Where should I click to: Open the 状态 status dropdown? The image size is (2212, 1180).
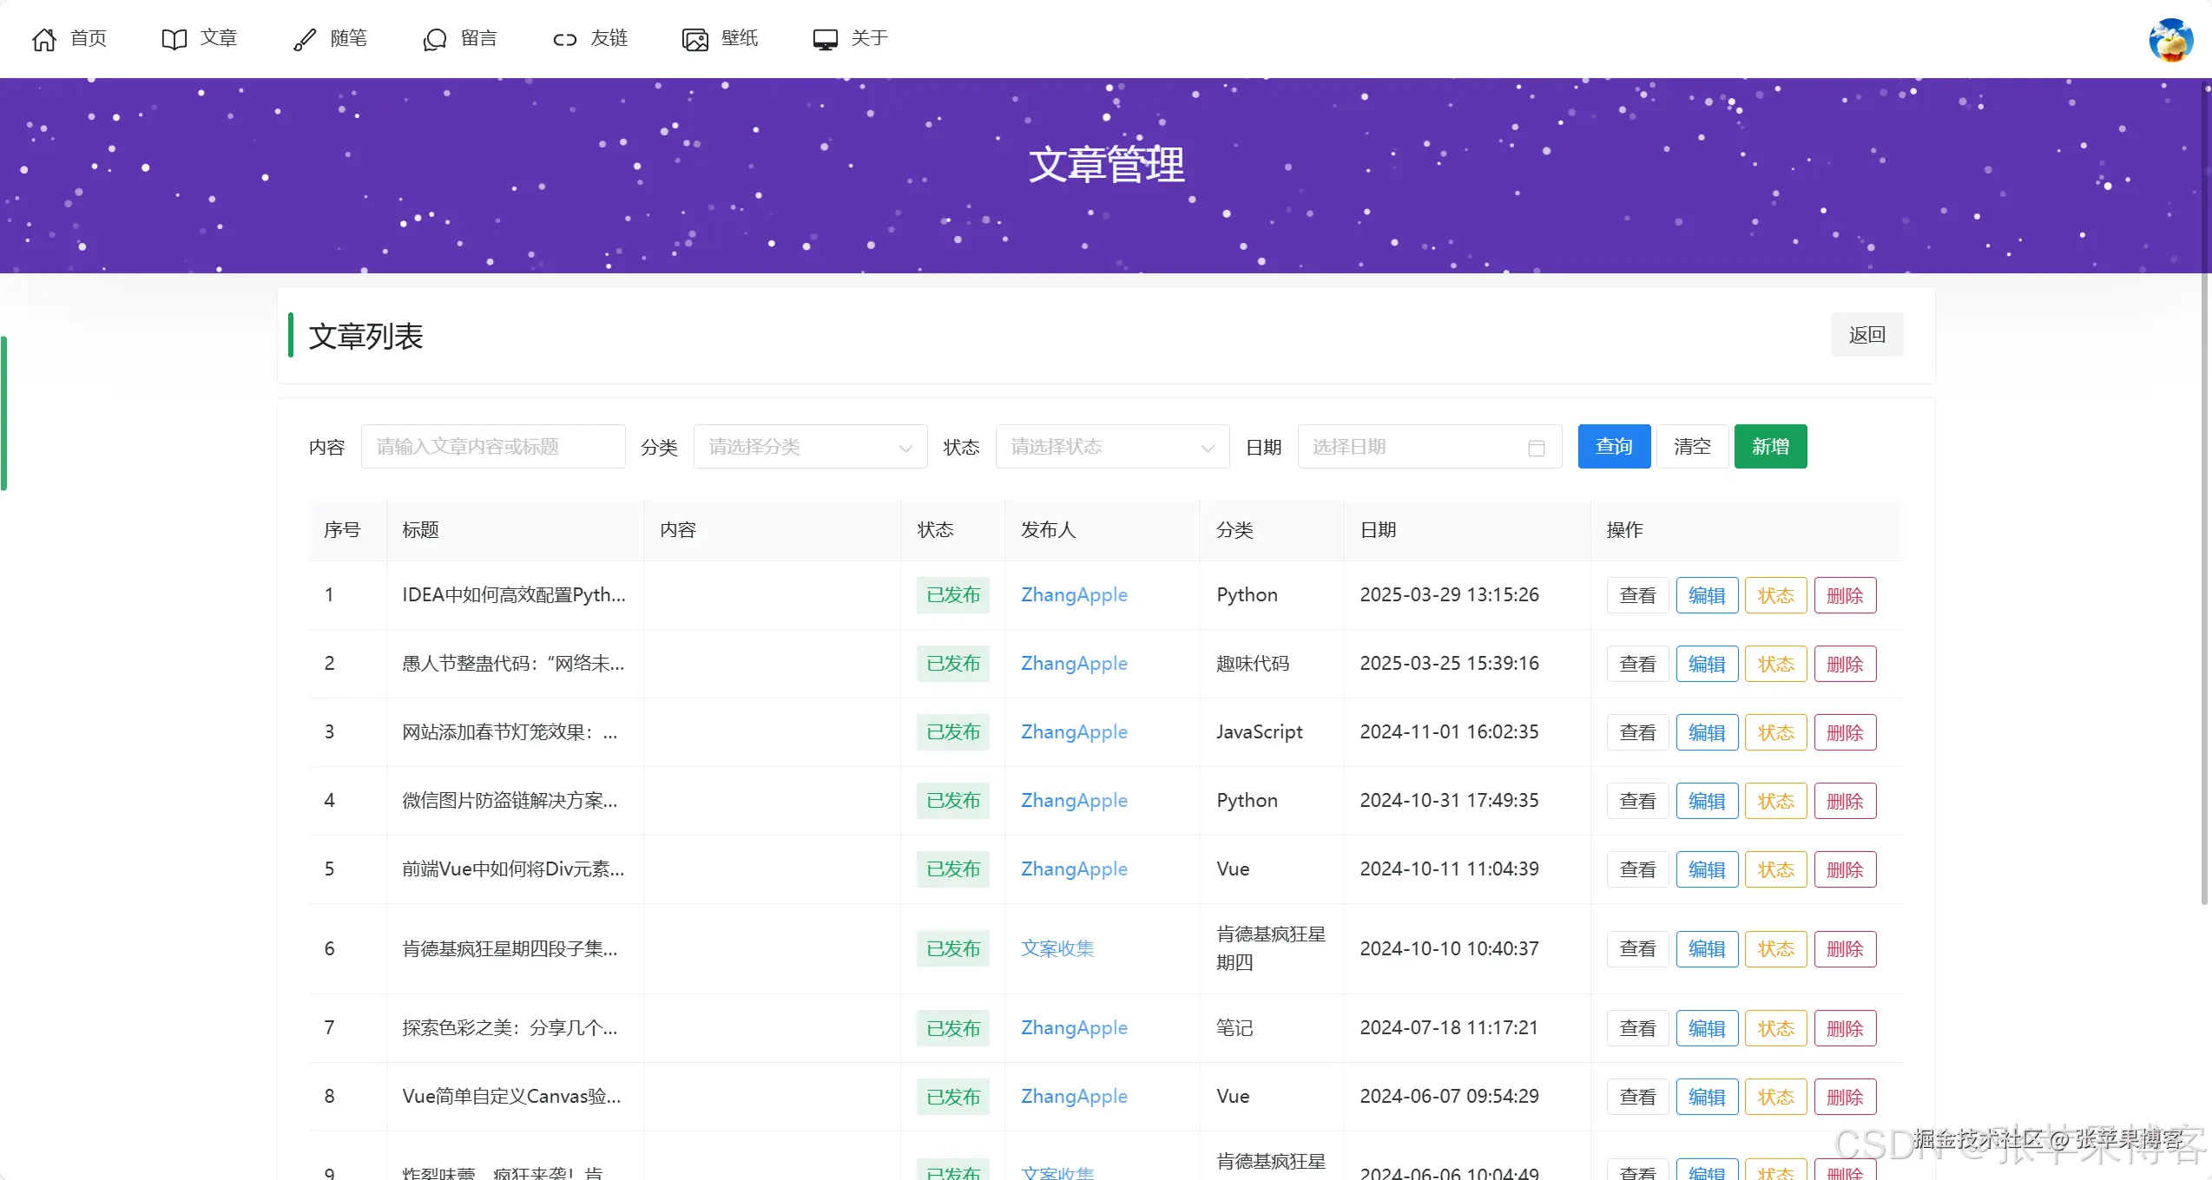coord(1111,446)
